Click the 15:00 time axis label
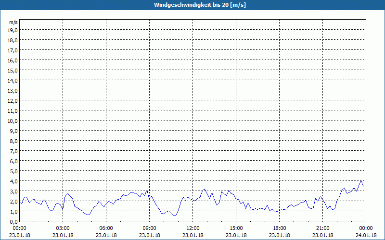Viewport: 385px width, 240px height. [236, 228]
